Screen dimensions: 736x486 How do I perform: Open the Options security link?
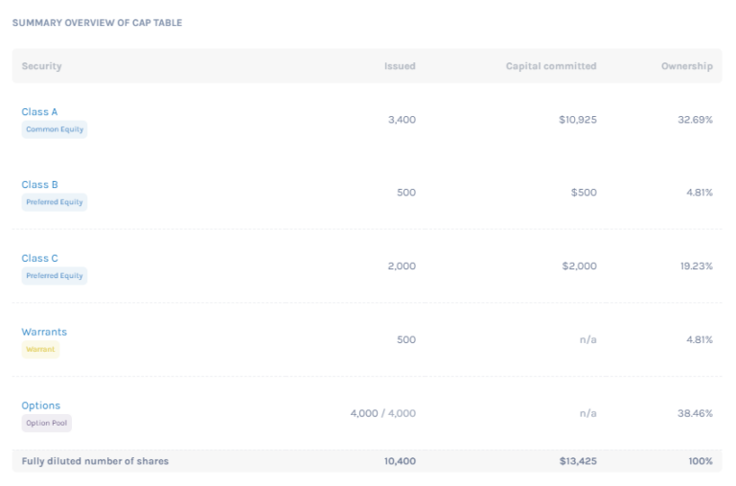pos(40,406)
